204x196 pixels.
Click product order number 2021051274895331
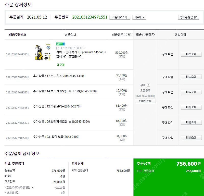tap(17, 54)
